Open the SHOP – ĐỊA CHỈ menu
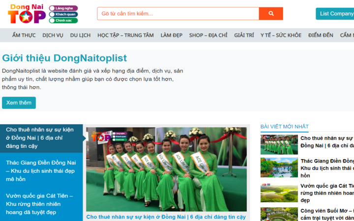This screenshot has height=221, width=354. pyautogui.click(x=208, y=35)
